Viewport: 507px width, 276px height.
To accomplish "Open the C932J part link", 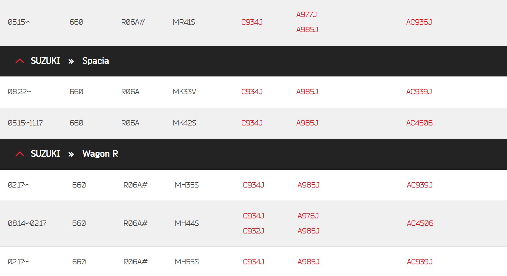I will (253, 231).
